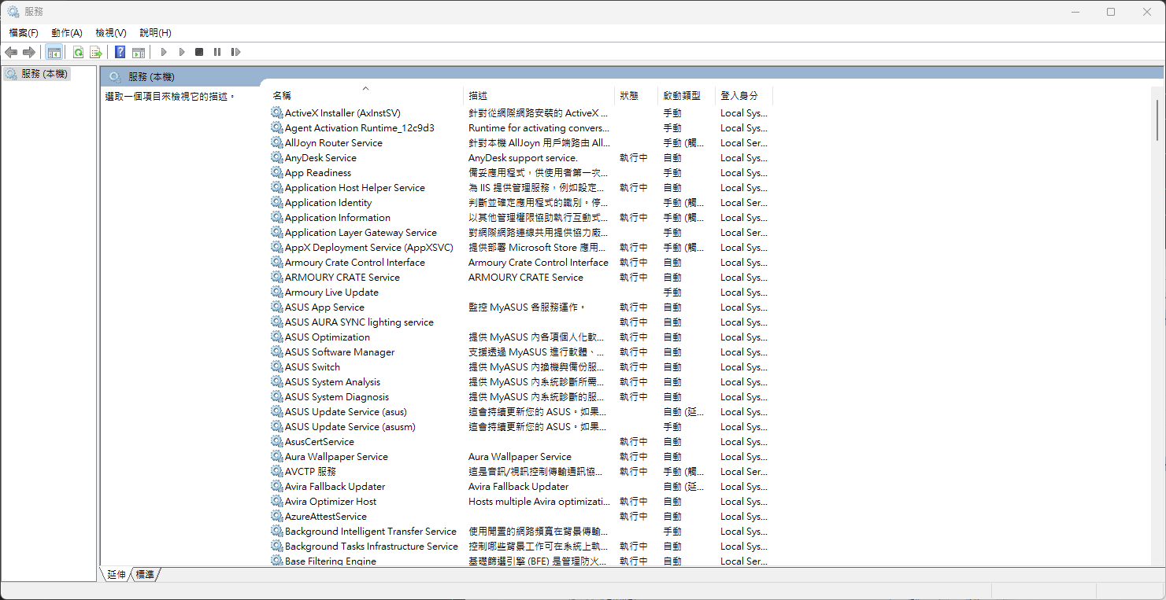
Task: Sort by the 名稱 column header
Action: pos(365,95)
